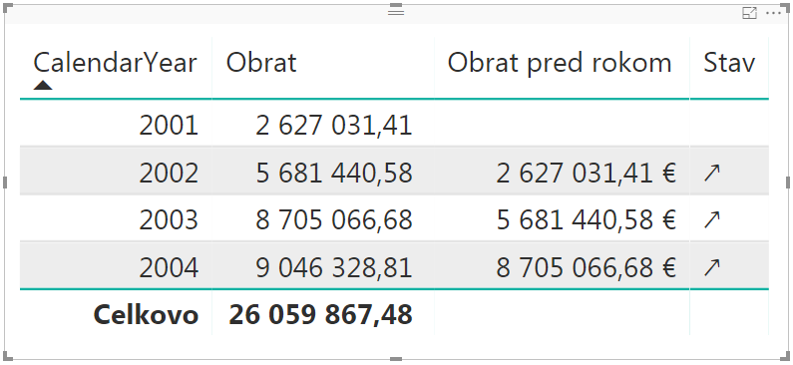Click the right edge resize handle
Image resolution: width=793 pixels, height=365 pixels.
787,182
